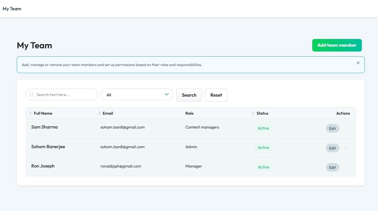Image resolution: width=378 pixels, height=211 pixels.
Task: Edit Sohom Banerjee's team entry
Action: (332, 148)
